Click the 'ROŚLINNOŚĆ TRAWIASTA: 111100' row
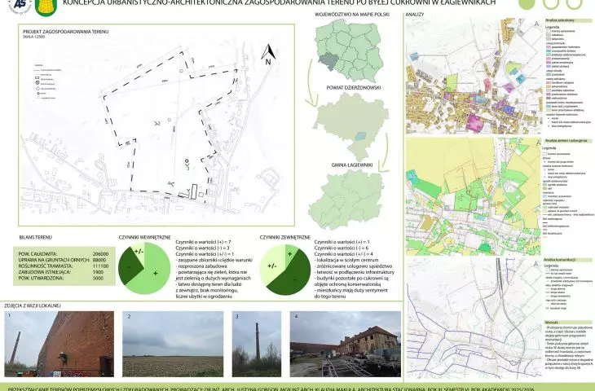This screenshot has width=595, height=391. pyautogui.click(x=64, y=266)
